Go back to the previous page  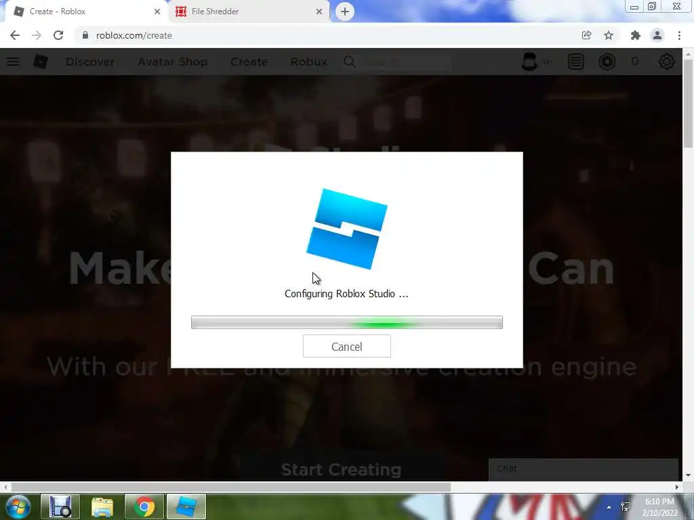pos(15,35)
